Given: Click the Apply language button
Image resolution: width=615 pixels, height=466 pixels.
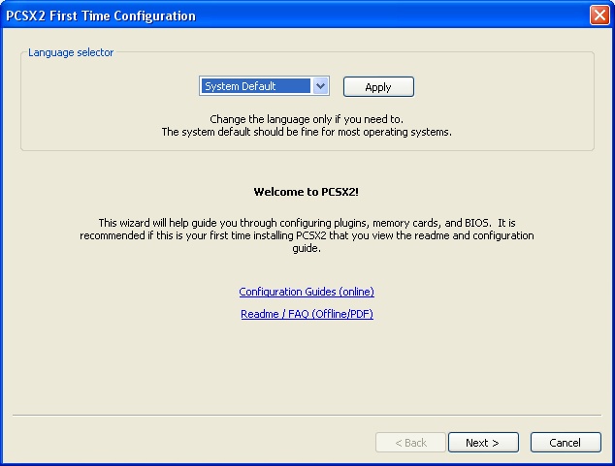Looking at the screenshot, I should tap(378, 87).
